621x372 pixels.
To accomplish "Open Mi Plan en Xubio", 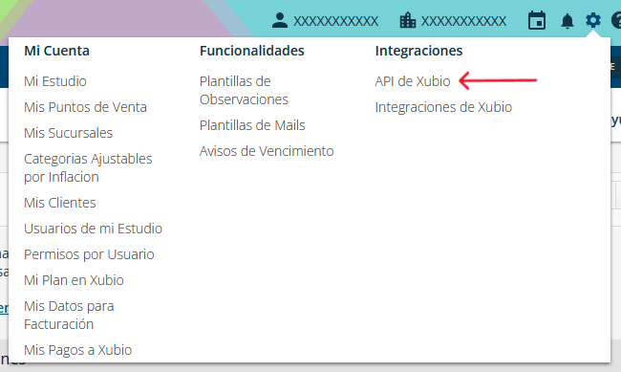I will 74,280.
